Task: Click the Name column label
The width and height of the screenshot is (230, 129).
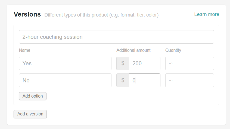Action: [25, 50]
